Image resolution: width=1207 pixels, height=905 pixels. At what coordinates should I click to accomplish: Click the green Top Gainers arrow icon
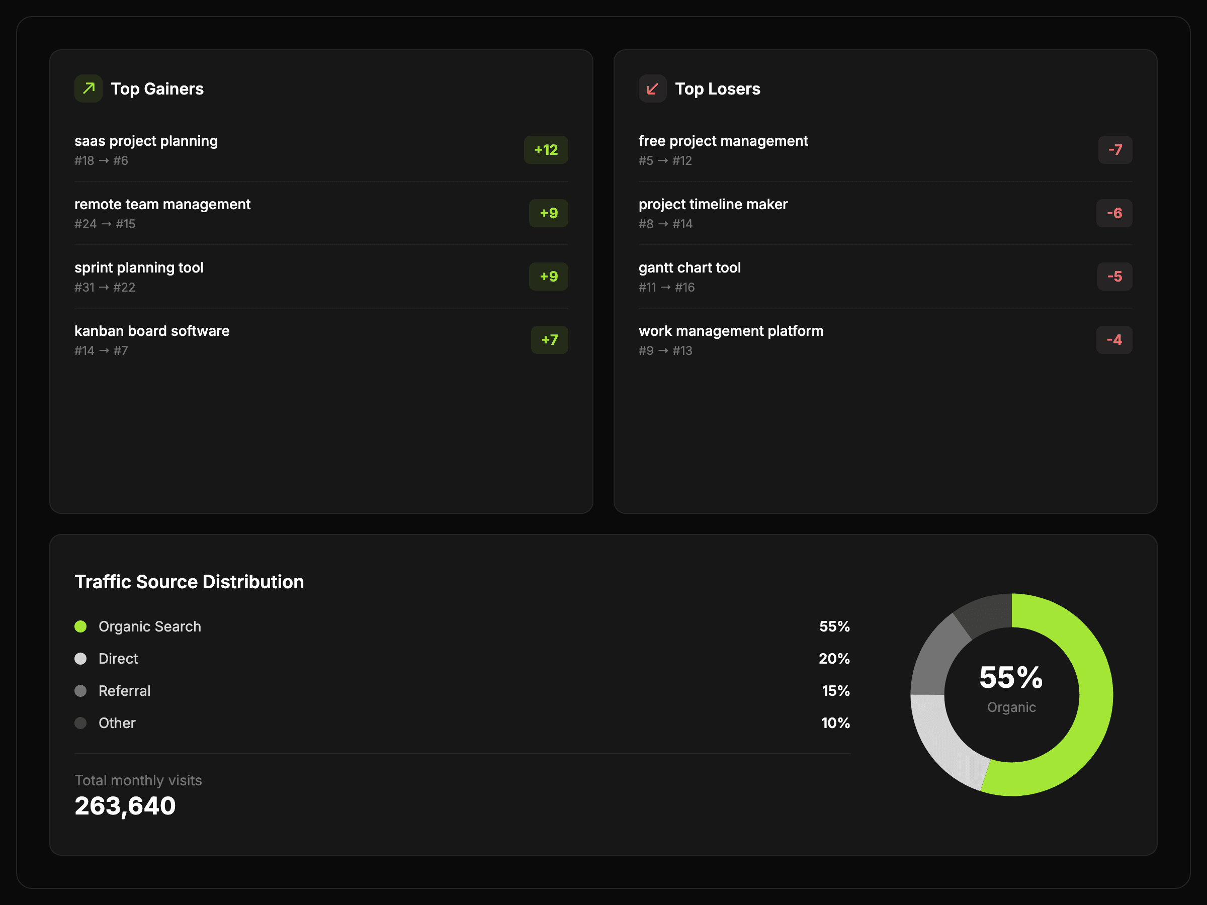89,88
